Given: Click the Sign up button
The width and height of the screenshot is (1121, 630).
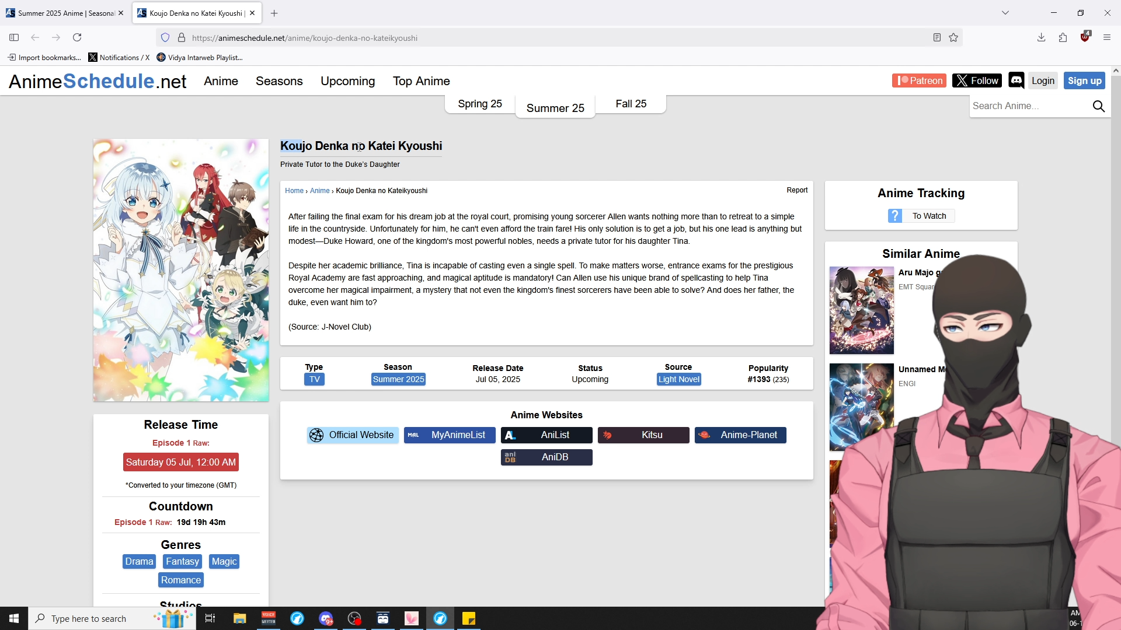Looking at the screenshot, I should click(x=1084, y=80).
